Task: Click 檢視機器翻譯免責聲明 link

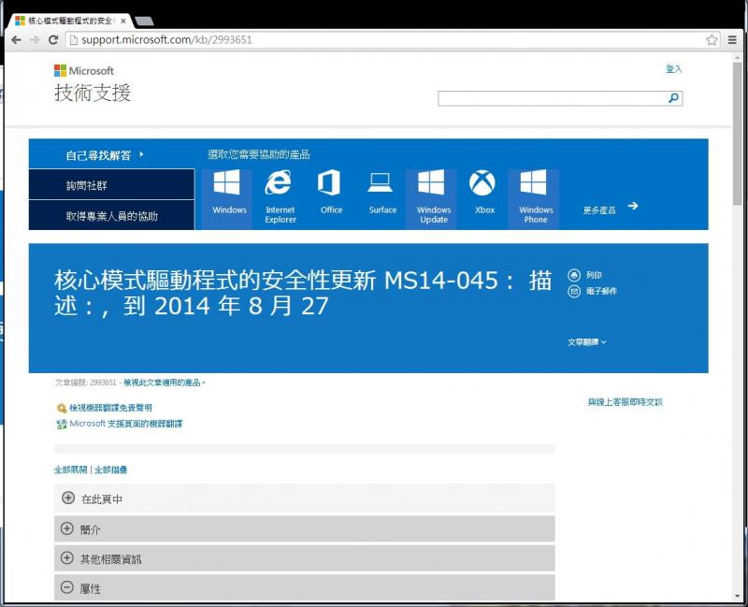Action: click(x=110, y=408)
